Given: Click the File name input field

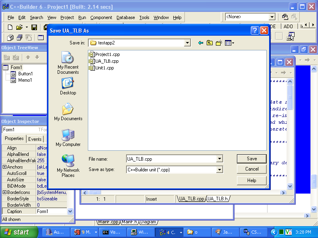Looking at the screenshot, I should coord(171,159).
